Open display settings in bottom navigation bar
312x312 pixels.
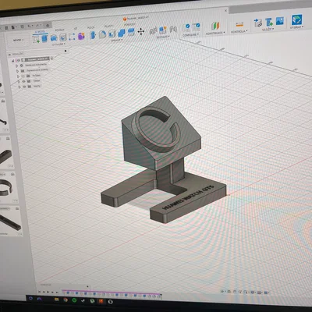click(x=253, y=292)
